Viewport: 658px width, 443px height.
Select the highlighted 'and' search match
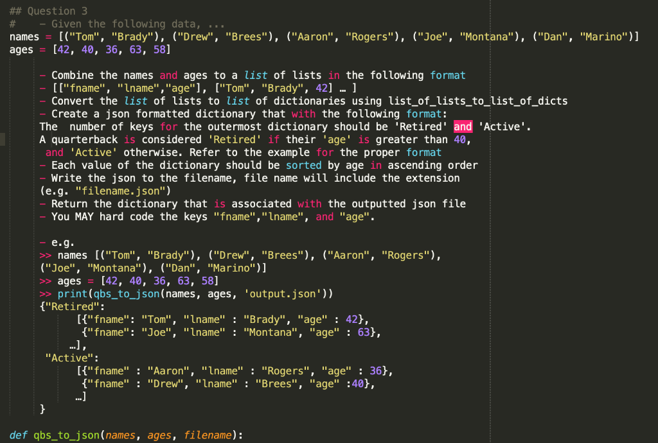click(x=463, y=126)
